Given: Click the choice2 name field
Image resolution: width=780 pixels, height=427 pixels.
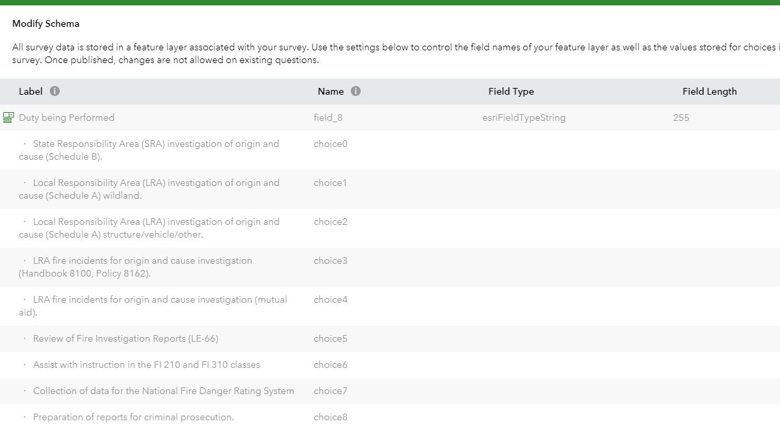Looking at the screenshot, I should [x=331, y=222].
